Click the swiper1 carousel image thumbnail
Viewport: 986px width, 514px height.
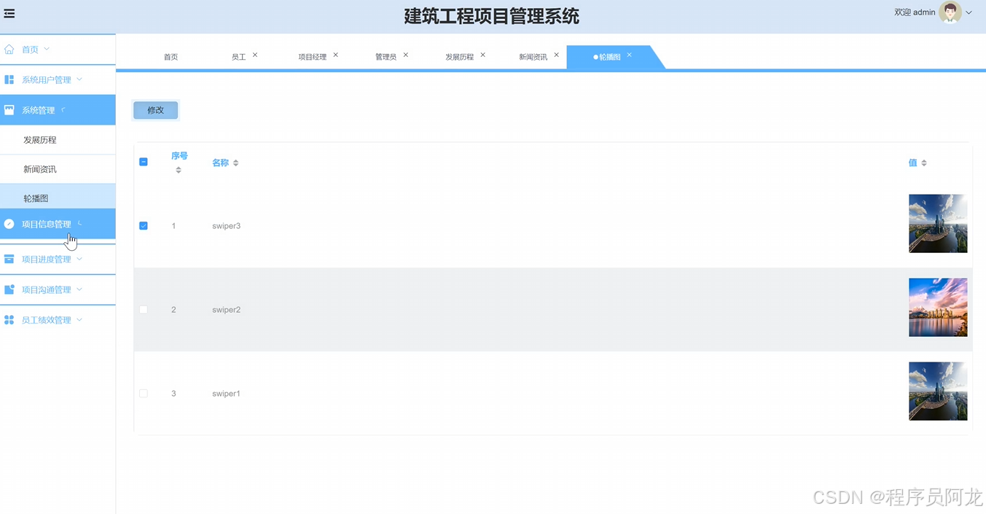pos(938,391)
